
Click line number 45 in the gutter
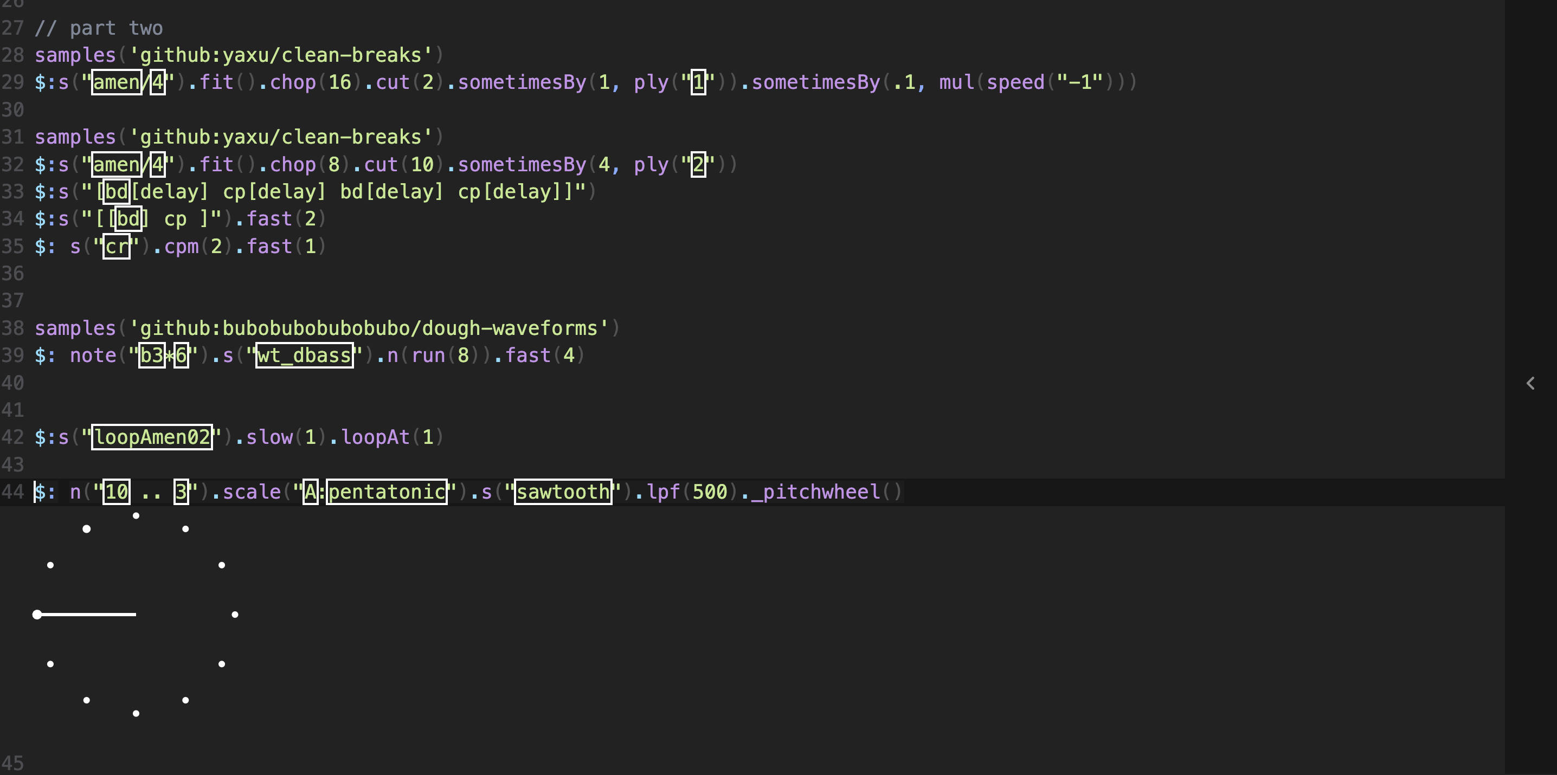pyautogui.click(x=12, y=764)
